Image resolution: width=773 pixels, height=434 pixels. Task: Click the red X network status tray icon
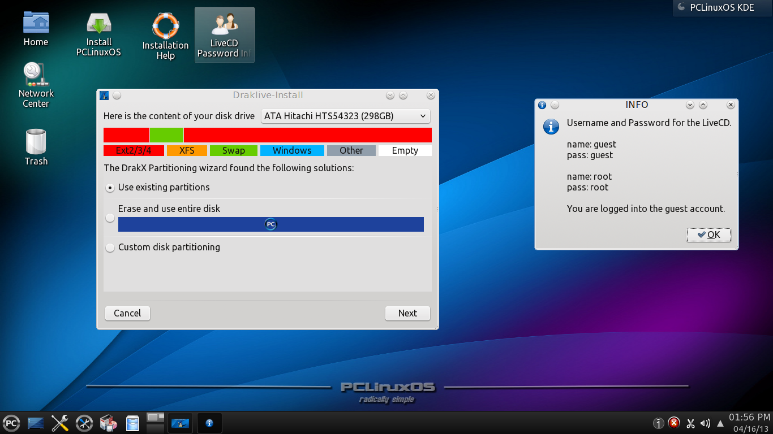[x=674, y=423]
